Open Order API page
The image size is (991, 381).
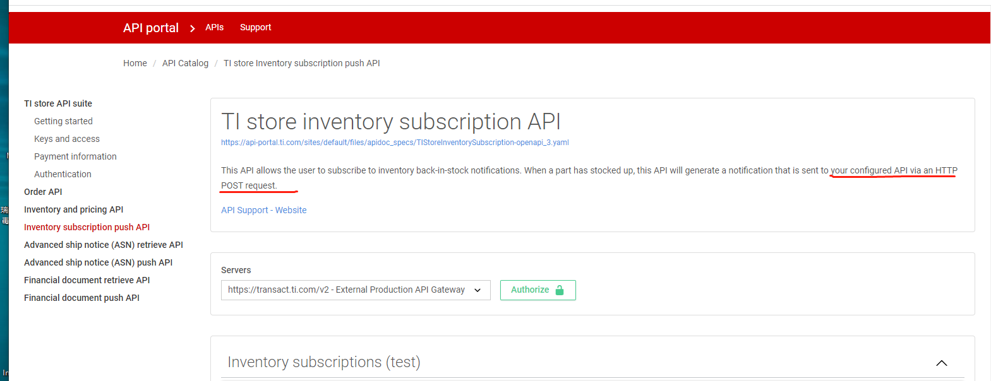coord(43,192)
